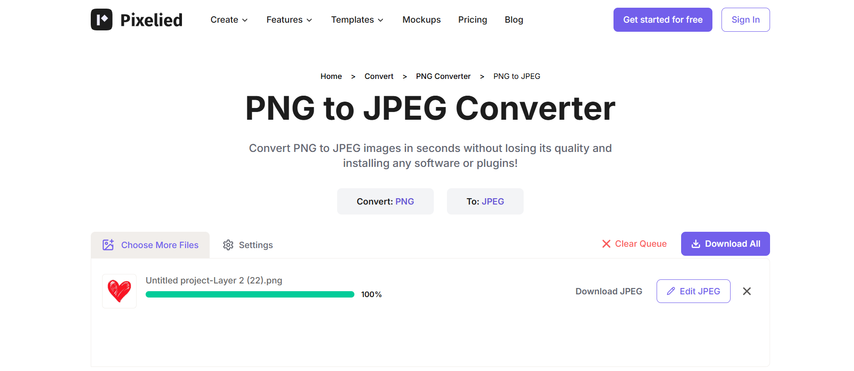
Task: Click the Edit JPEG pencil icon
Action: 671,291
